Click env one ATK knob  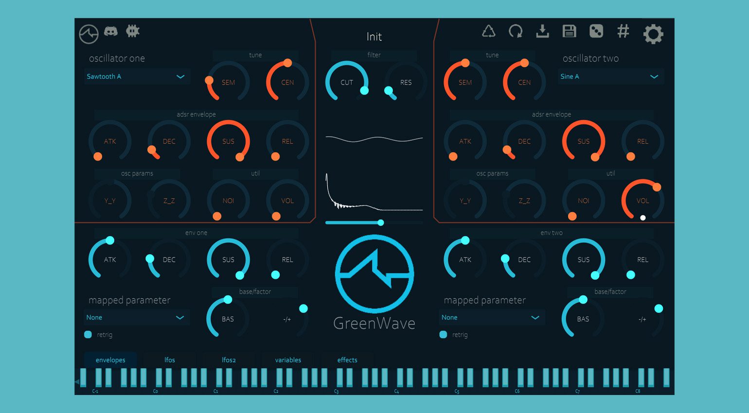[x=110, y=259]
